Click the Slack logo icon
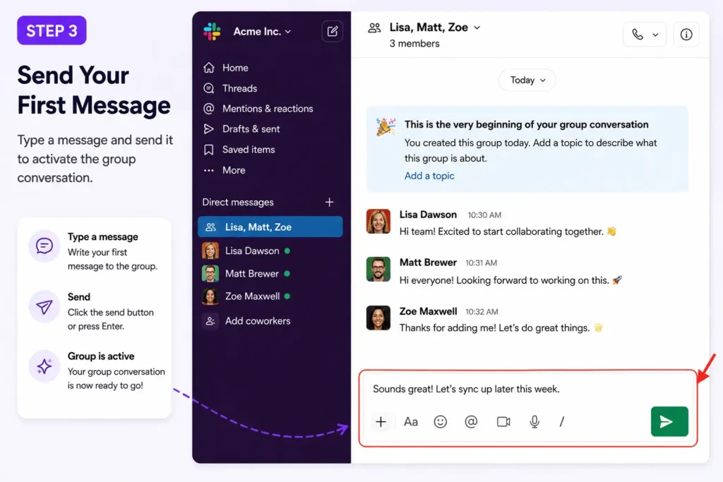 click(x=212, y=31)
